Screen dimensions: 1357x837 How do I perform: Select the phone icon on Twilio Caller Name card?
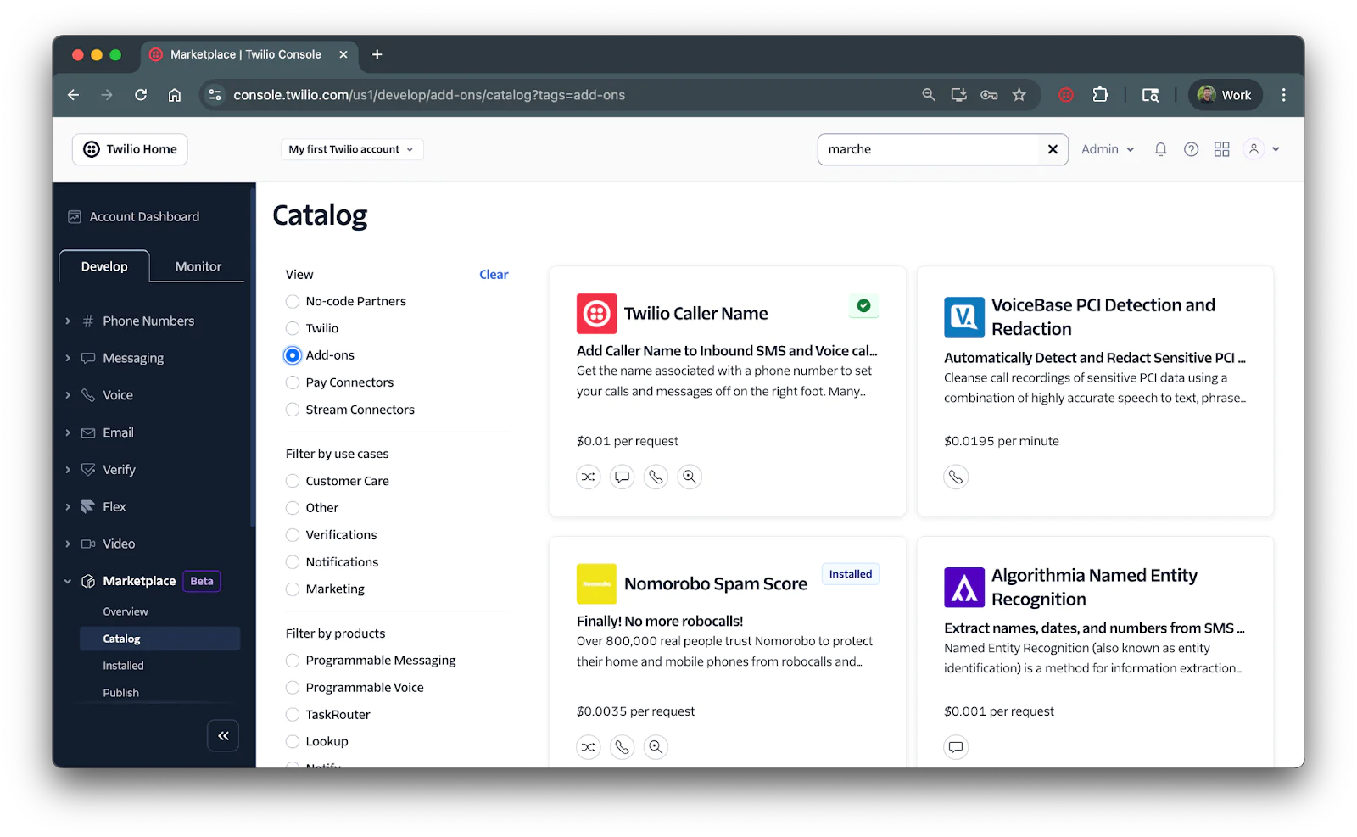(656, 477)
